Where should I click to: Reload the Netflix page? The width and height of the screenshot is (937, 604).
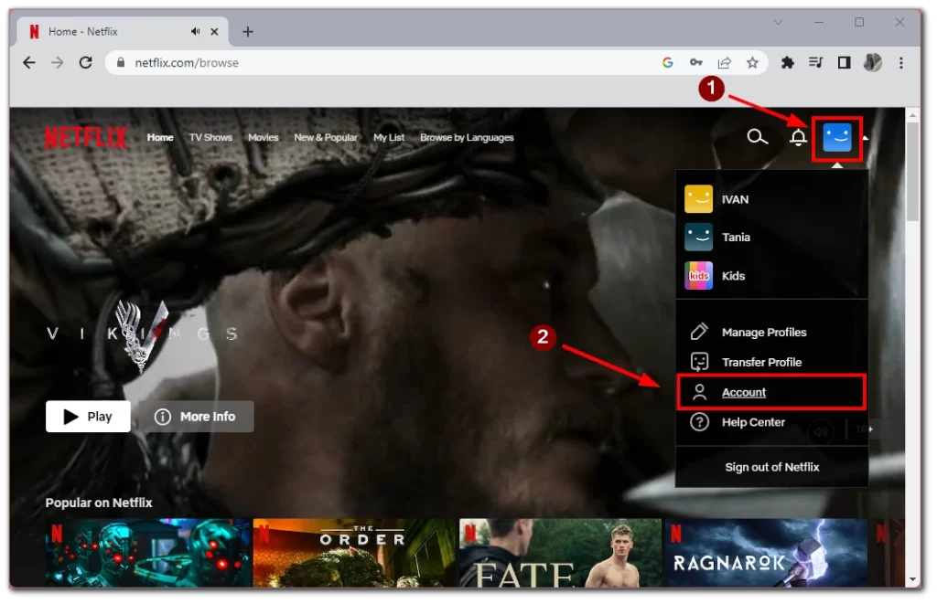coord(85,63)
